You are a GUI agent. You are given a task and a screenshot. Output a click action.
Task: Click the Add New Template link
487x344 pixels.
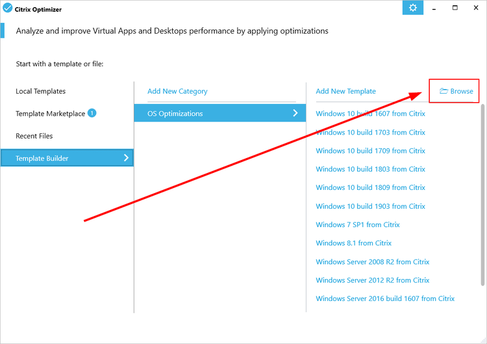point(345,91)
